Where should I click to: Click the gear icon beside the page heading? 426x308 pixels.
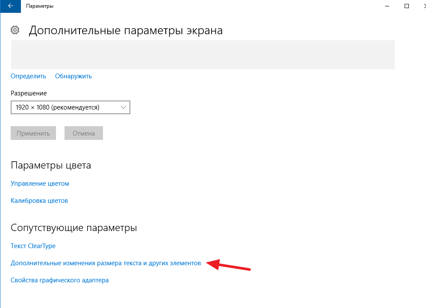(15, 30)
